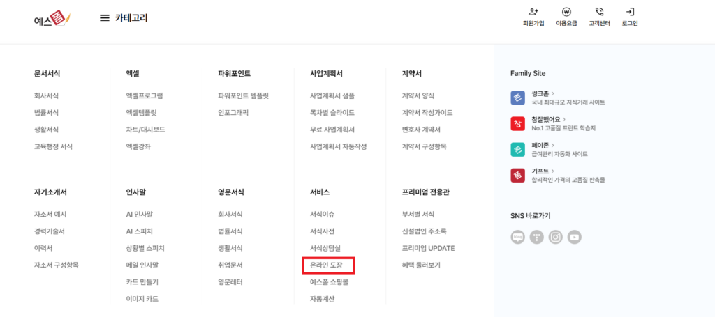Open 파워포인트 템플릿 link
Viewport: 715px width, 317px height.
point(243,95)
